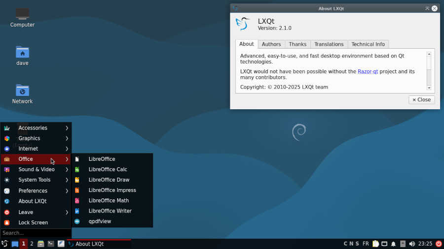Open the volume speaker icon
Image resolution: width=444 pixels, height=249 pixels.
tap(412, 244)
